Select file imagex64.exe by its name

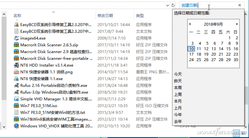(x=33, y=38)
